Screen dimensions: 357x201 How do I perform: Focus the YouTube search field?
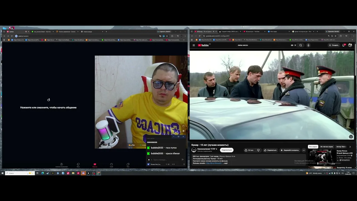coord(262,45)
